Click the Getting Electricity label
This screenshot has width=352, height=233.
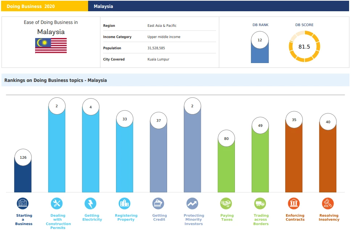tap(92, 217)
